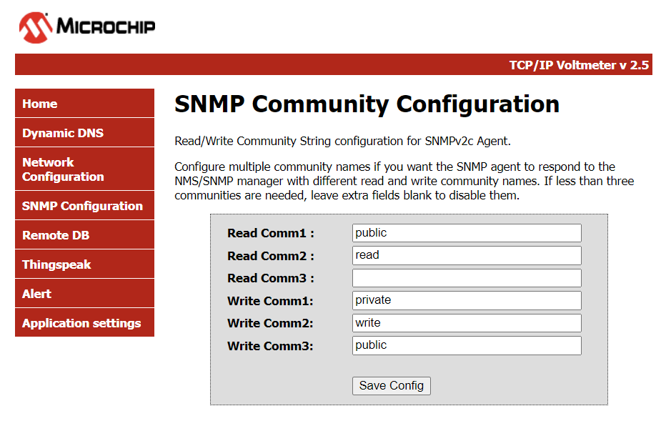Image resolution: width=666 pixels, height=421 pixels.
Task: Focus the Write Comm2 input
Action: 467,323
